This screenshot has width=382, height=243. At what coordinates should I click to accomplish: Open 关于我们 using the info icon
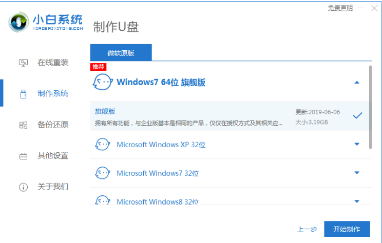pos(23,187)
